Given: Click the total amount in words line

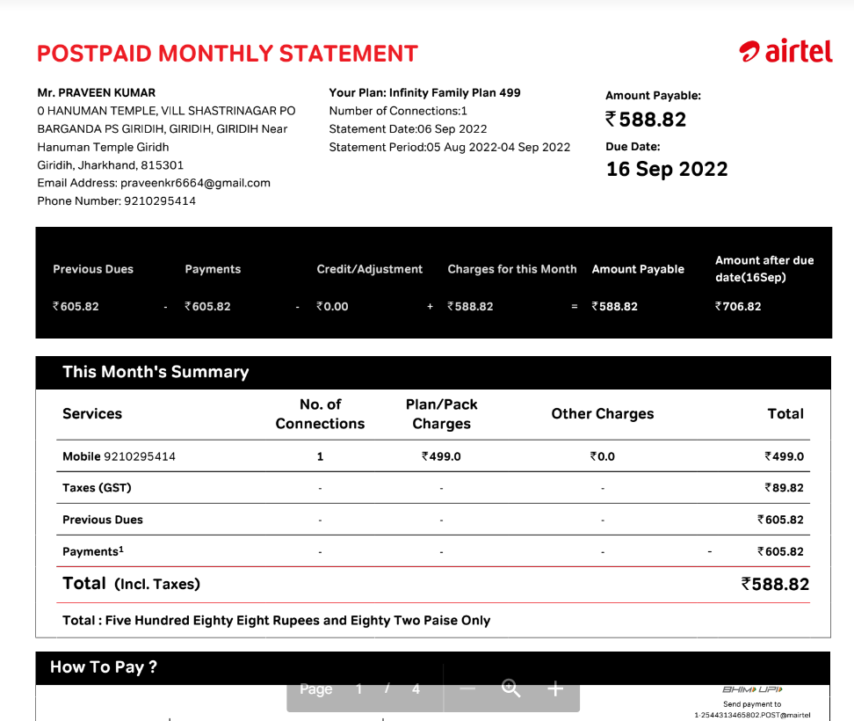Looking at the screenshot, I should [x=277, y=621].
